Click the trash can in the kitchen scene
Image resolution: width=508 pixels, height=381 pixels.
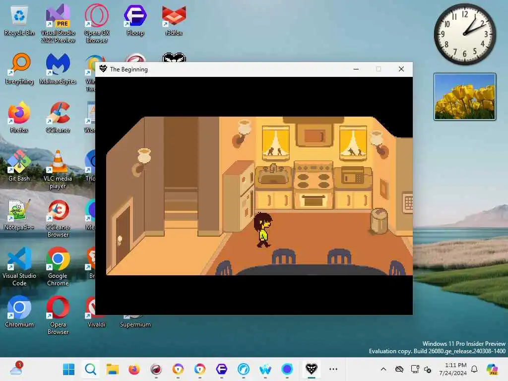tap(379, 221)
